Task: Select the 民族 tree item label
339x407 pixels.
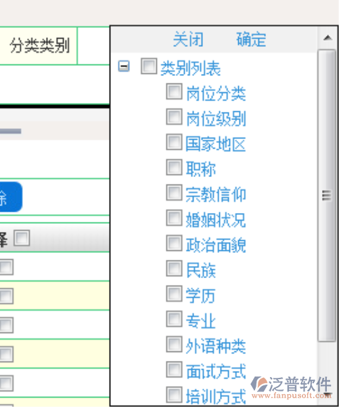Action: tap(201, 271)
